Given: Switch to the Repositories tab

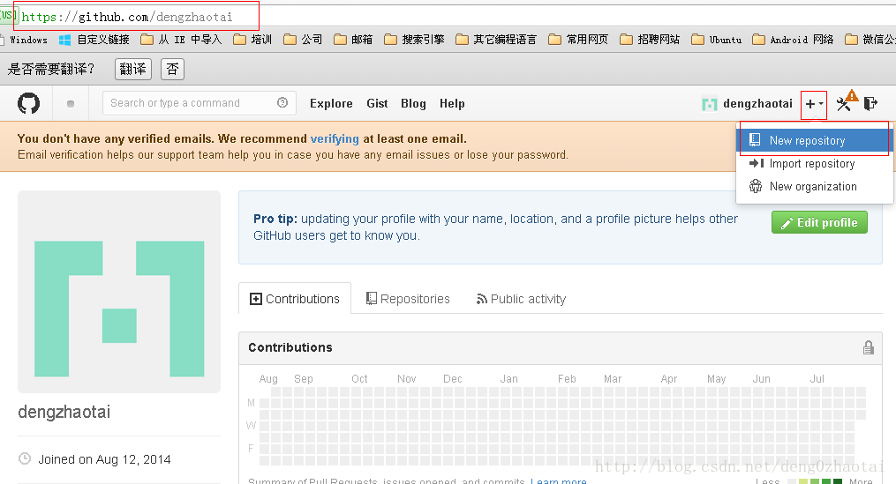Looking at the screenshot, I should (x=408, y=299).
